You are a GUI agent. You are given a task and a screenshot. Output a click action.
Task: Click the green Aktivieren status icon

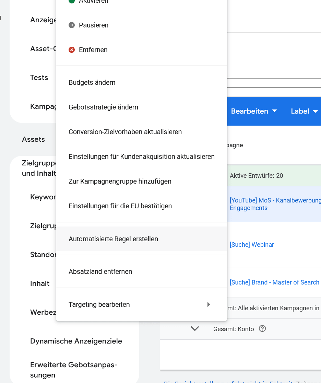[71, 2]
